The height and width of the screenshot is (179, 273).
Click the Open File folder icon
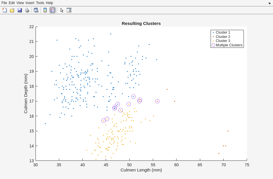[12, 10]
